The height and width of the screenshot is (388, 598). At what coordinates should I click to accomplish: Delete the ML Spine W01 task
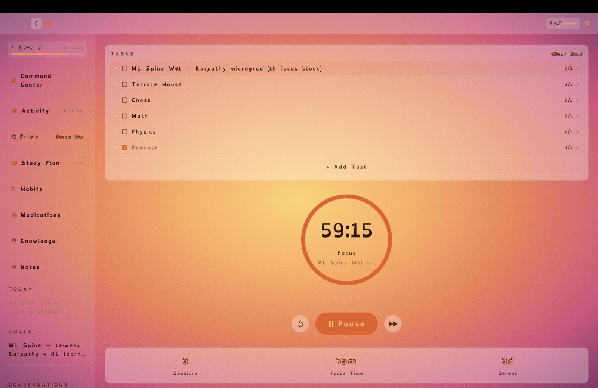(x=578, y=68)
